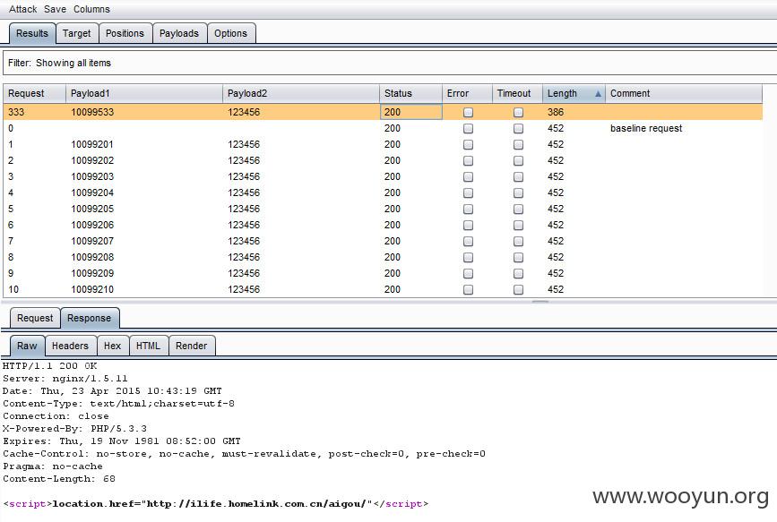Toggle Timeout checkbox for payload 10099208

click(x=518, y=257)
